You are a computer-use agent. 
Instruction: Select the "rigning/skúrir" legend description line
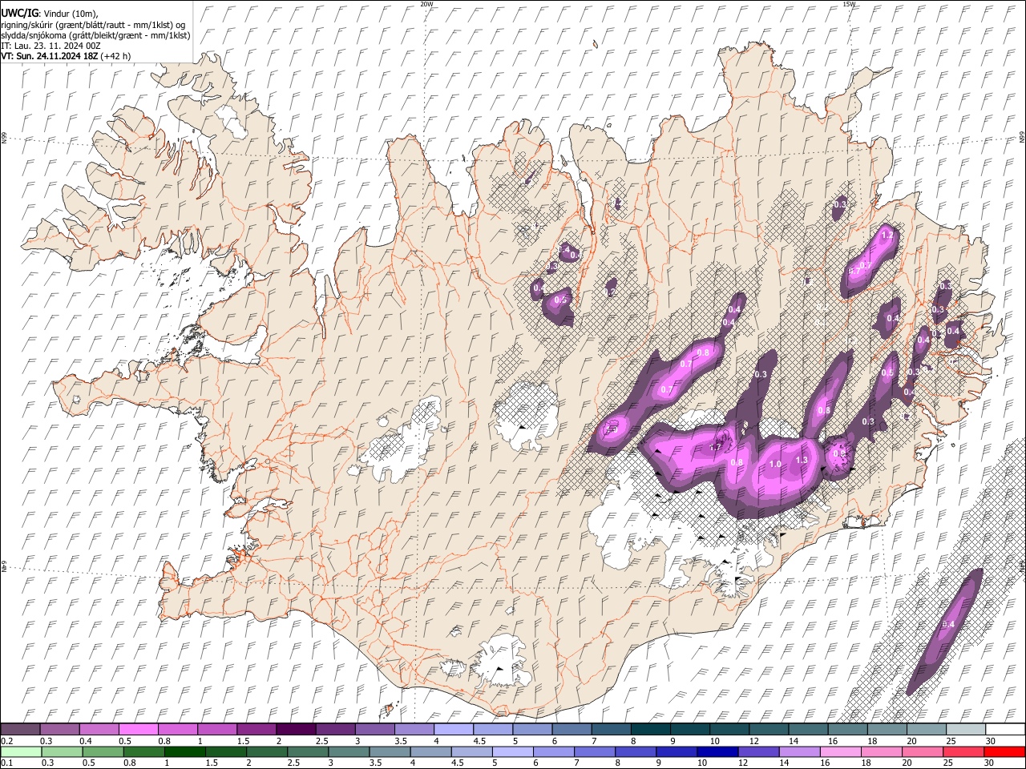pos(94,24)
